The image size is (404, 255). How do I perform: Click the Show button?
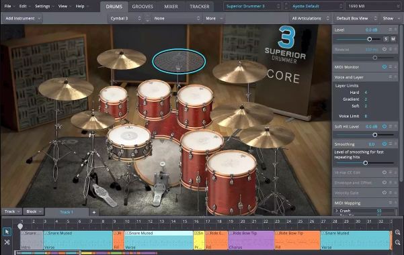pyautogui.click(x=391, y=18)
